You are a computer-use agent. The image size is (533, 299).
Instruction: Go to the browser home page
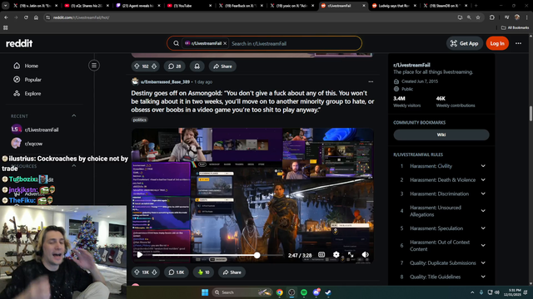(x=36, y=17)
